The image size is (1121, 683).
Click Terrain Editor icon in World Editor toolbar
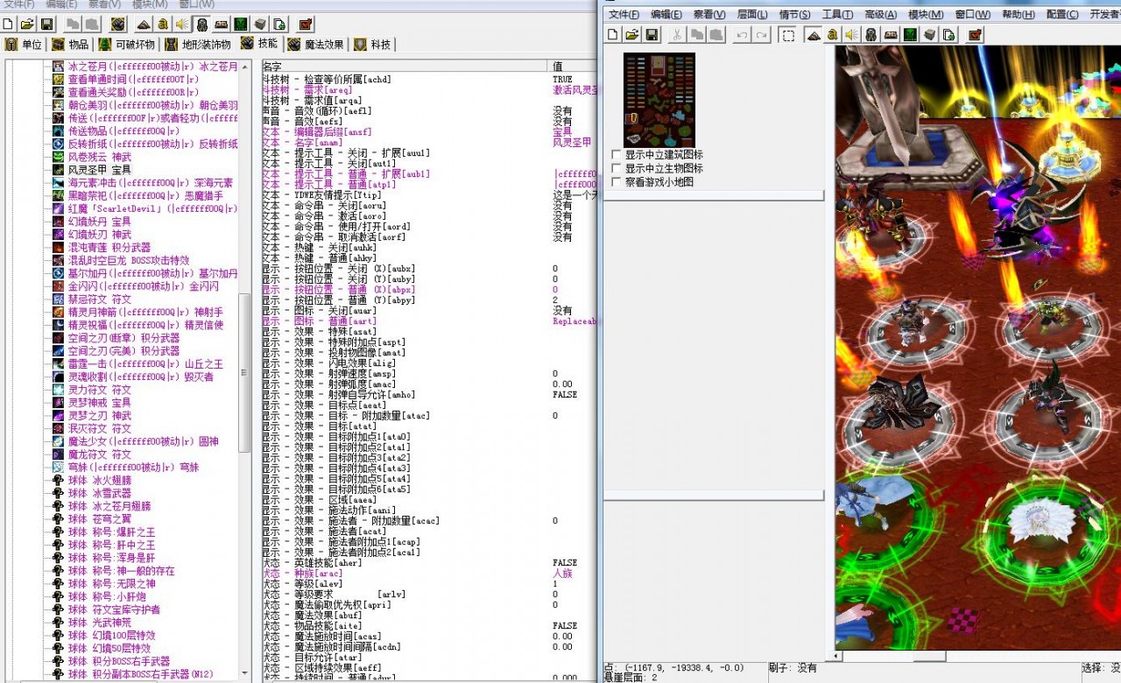click(x=814, y=34)
